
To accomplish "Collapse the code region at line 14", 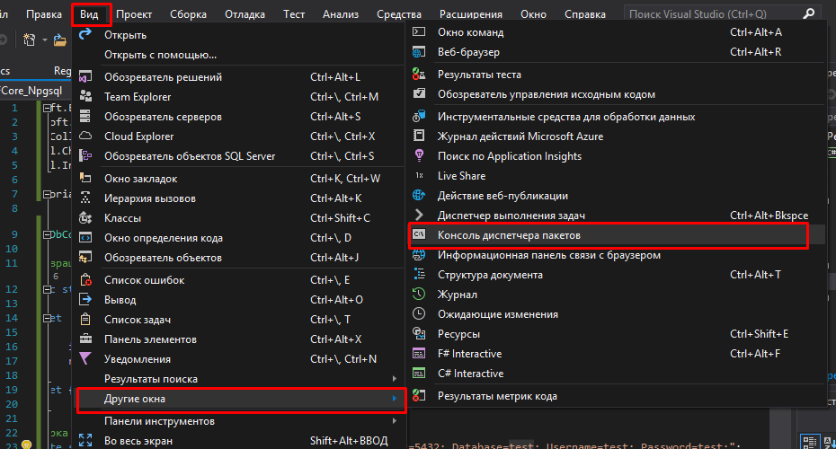I will click(x=47, y=318).
